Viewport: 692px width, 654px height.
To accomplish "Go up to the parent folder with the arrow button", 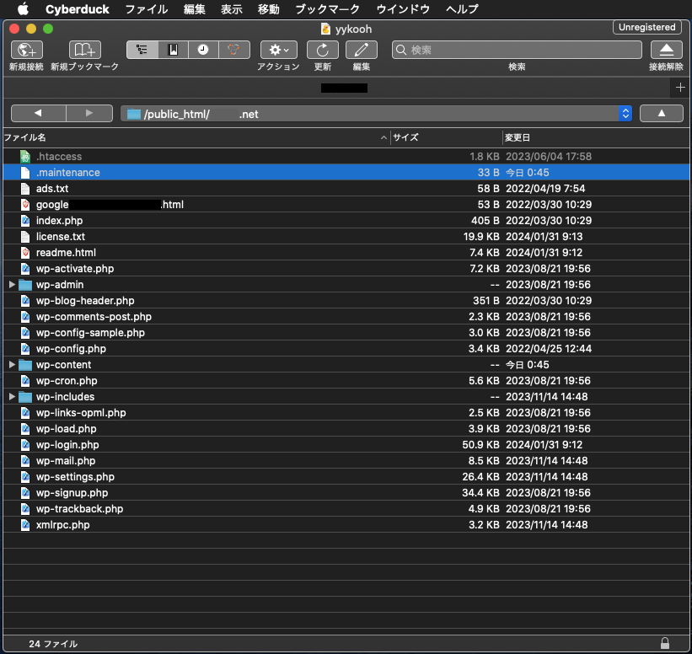I will pos(661,114).
